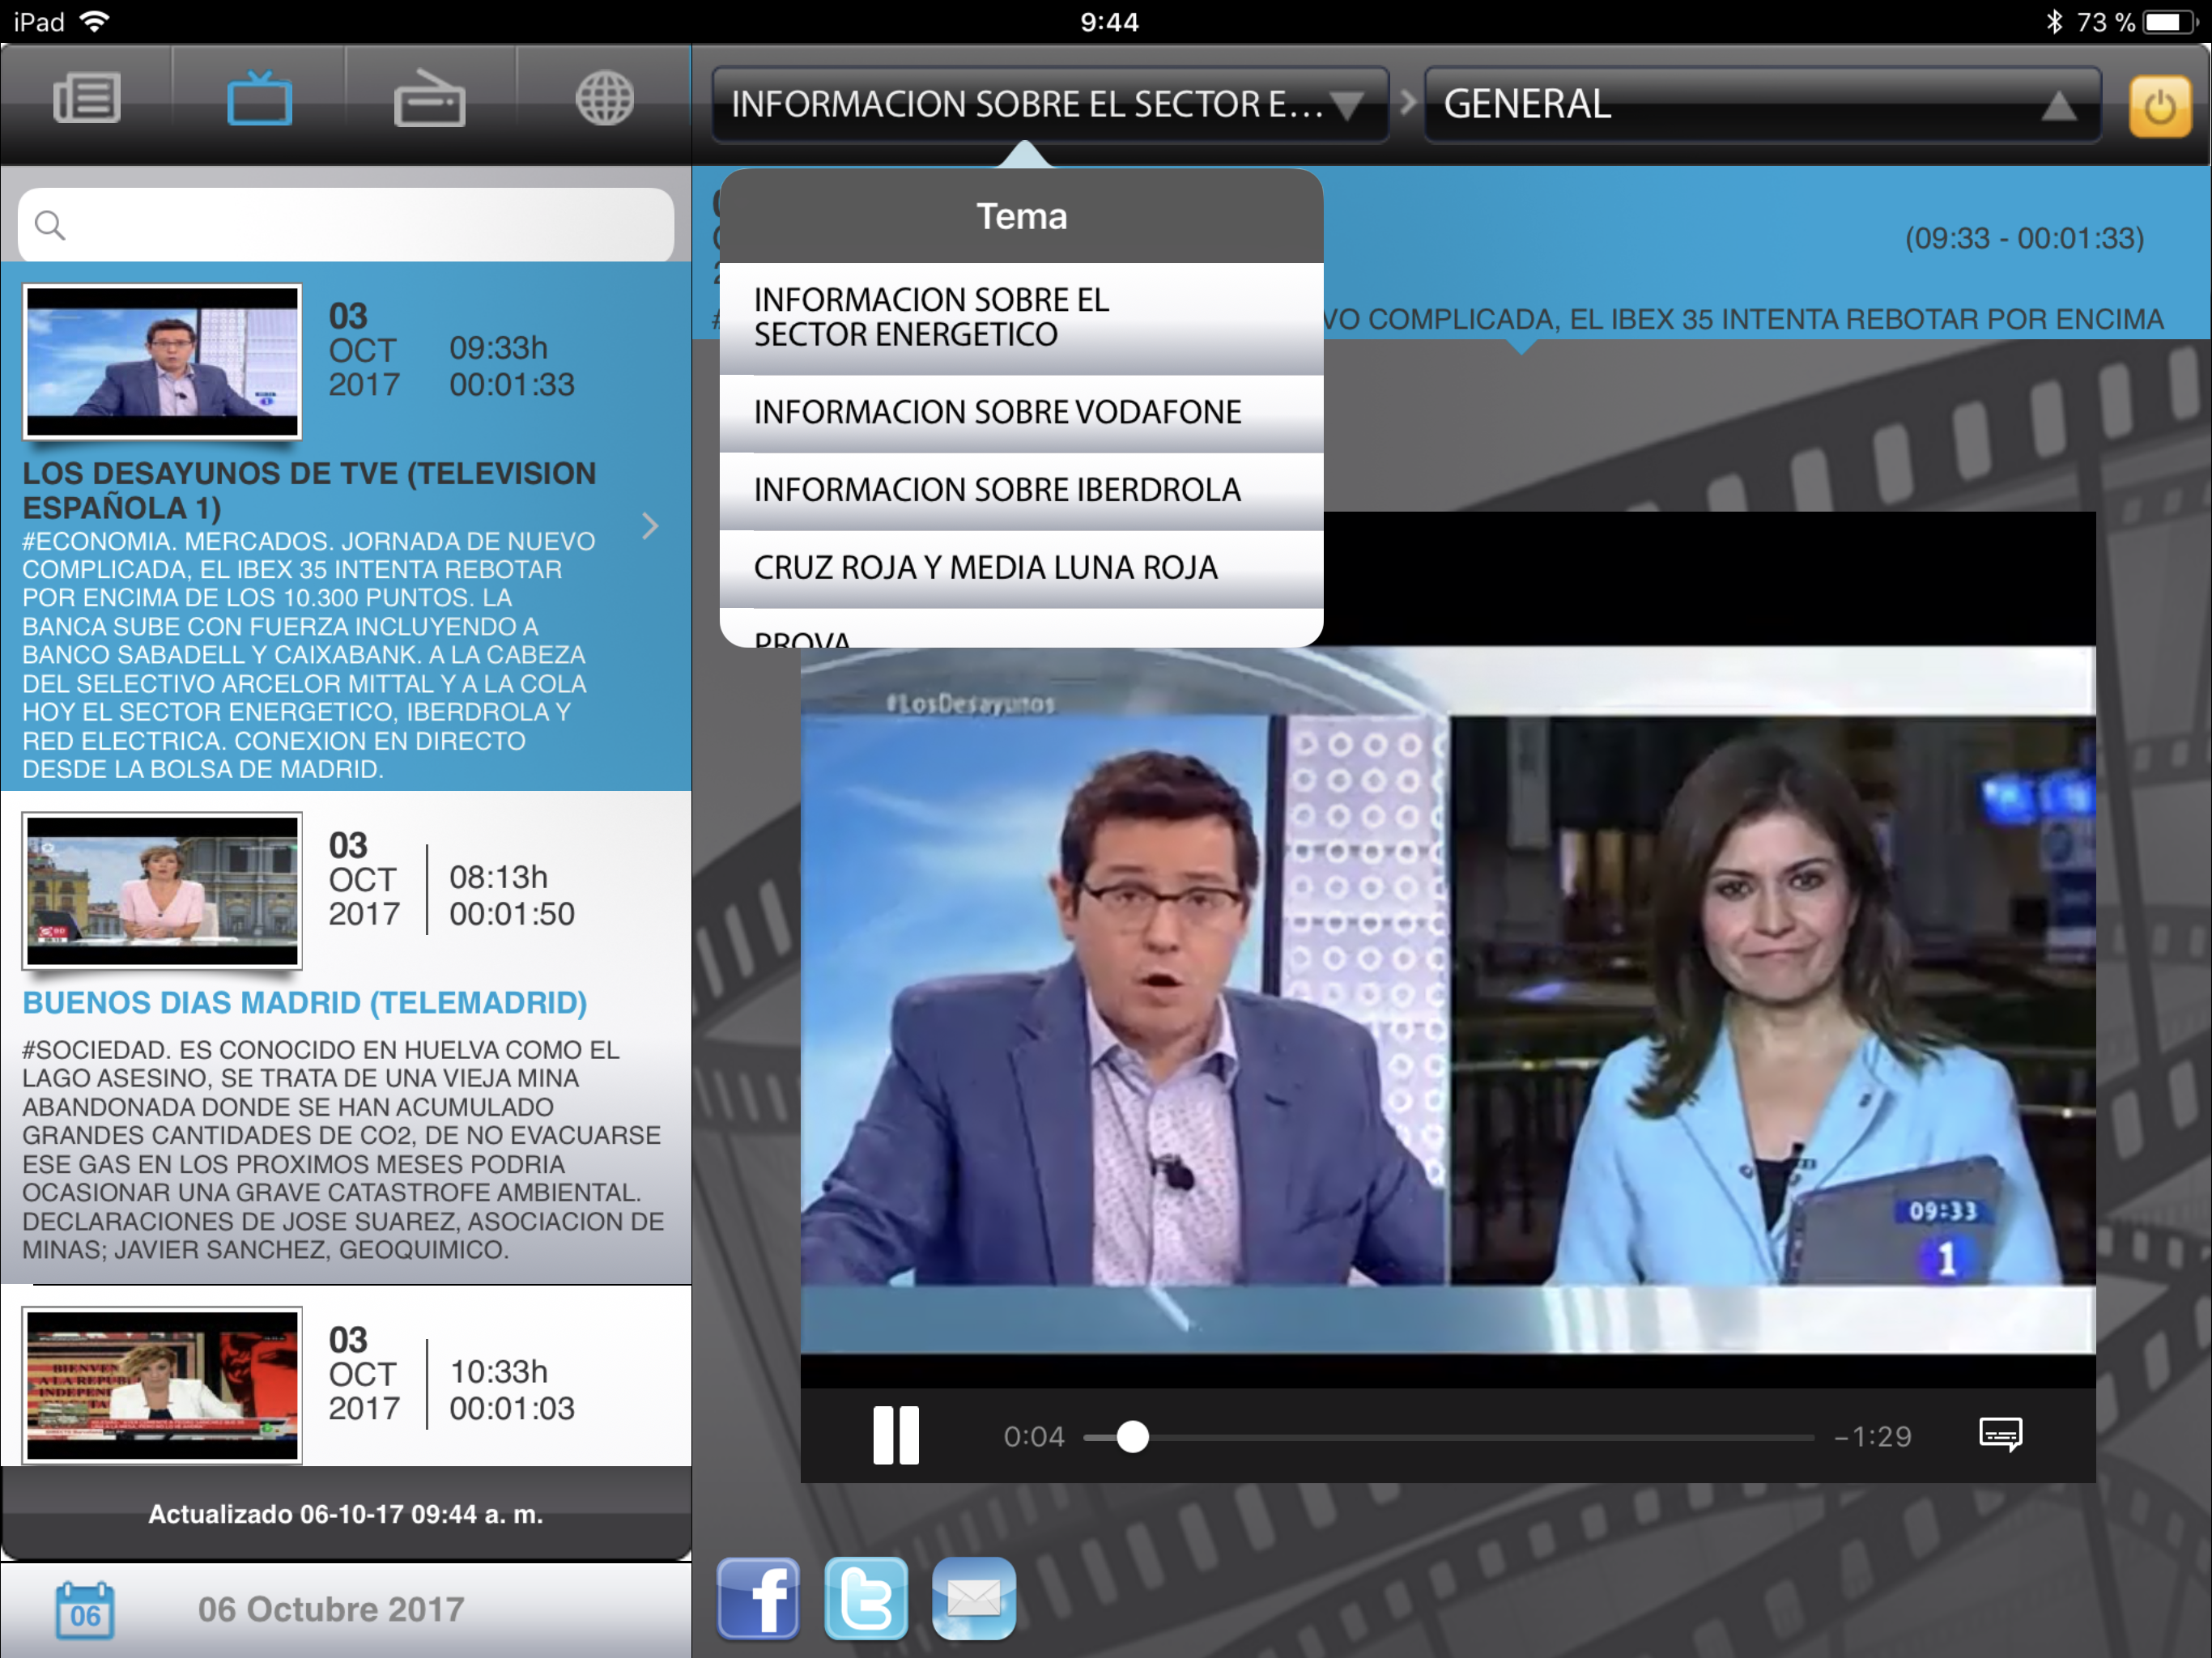Click the search input field
Image resolution: width=2212 pixels, height=1658 pixels.
346,225
